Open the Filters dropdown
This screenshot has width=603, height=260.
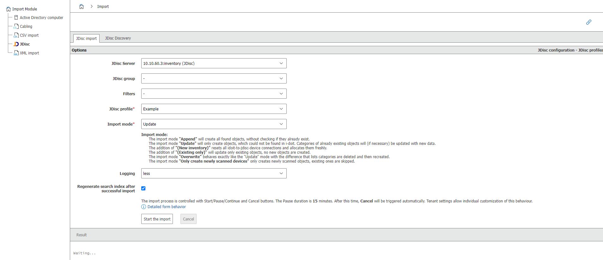pos(214,94)
